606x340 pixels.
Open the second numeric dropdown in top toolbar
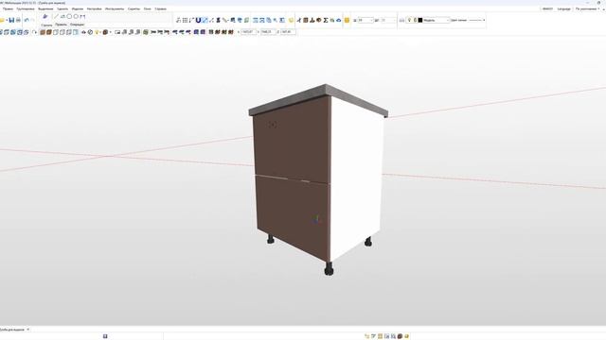[x=388, y=20]
